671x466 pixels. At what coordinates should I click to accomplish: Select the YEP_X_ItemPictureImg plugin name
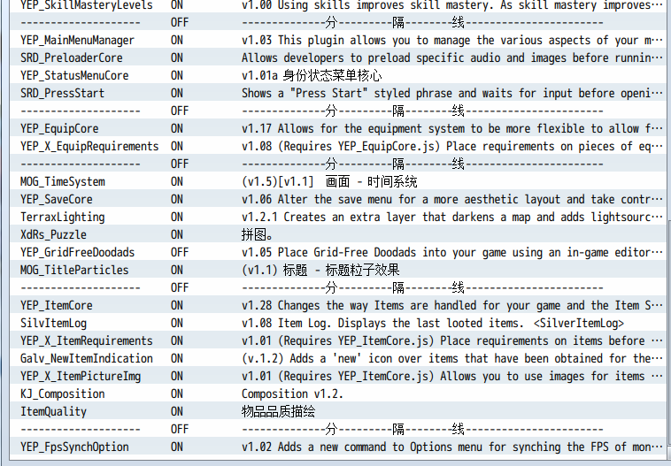(81, 376)
